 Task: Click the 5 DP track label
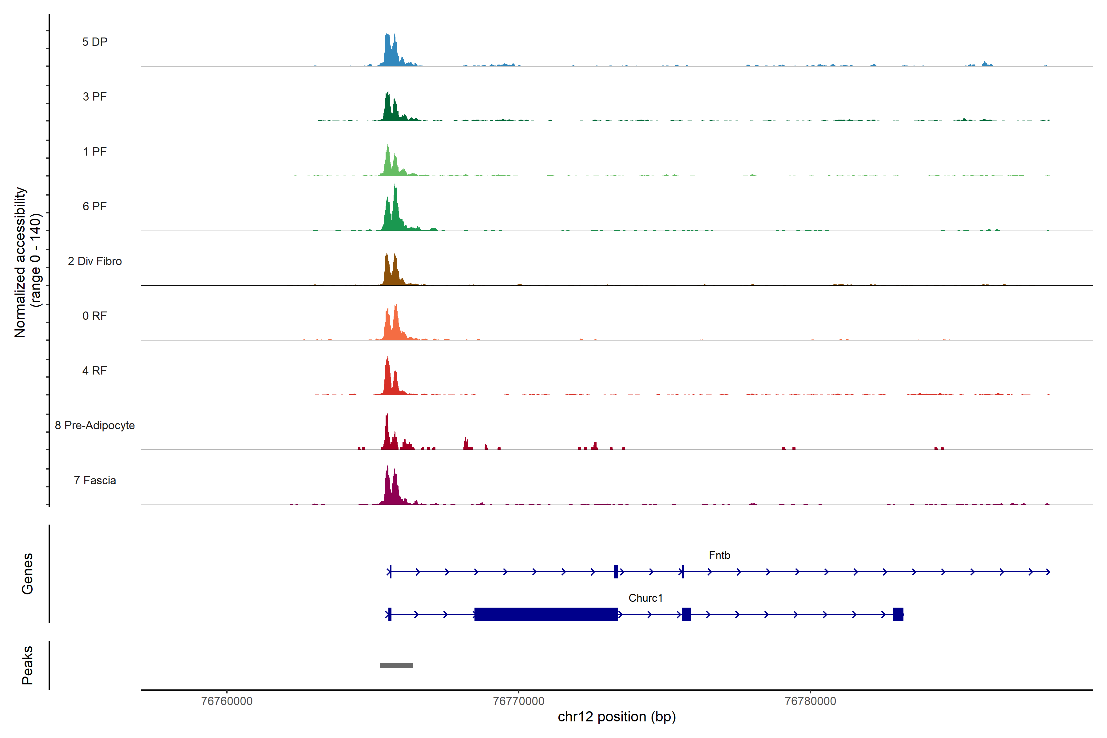pyautogui.click(x=95, y=42)
